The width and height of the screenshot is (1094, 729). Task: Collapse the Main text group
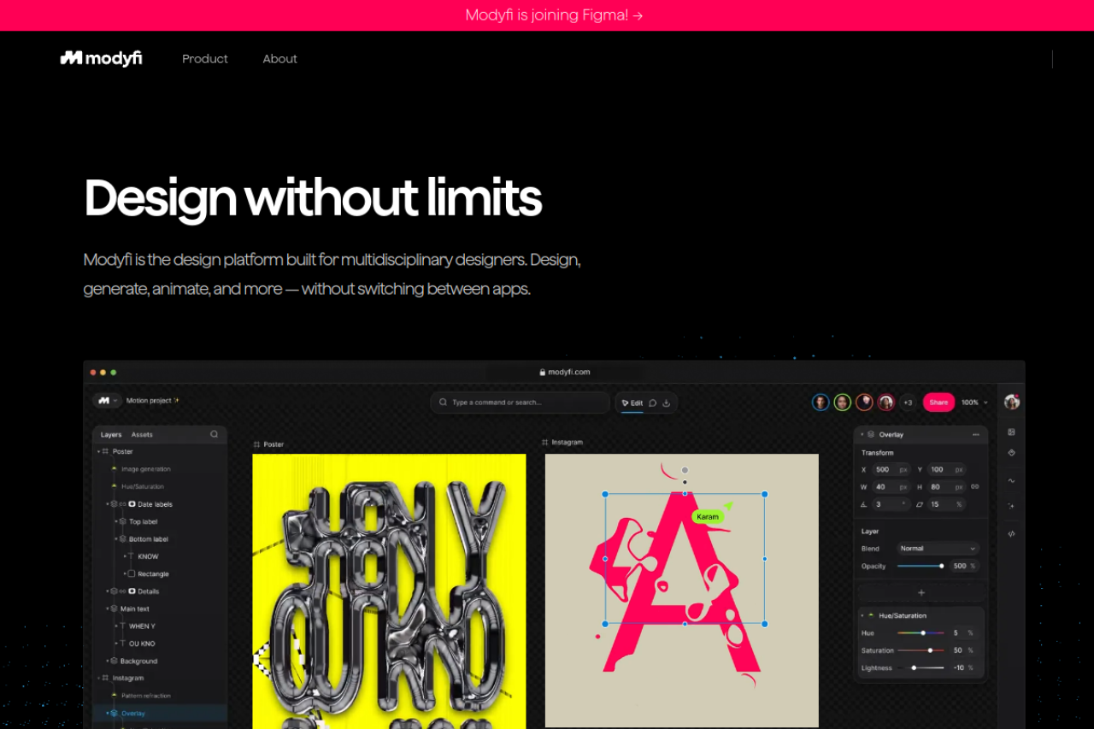(108, 608)
